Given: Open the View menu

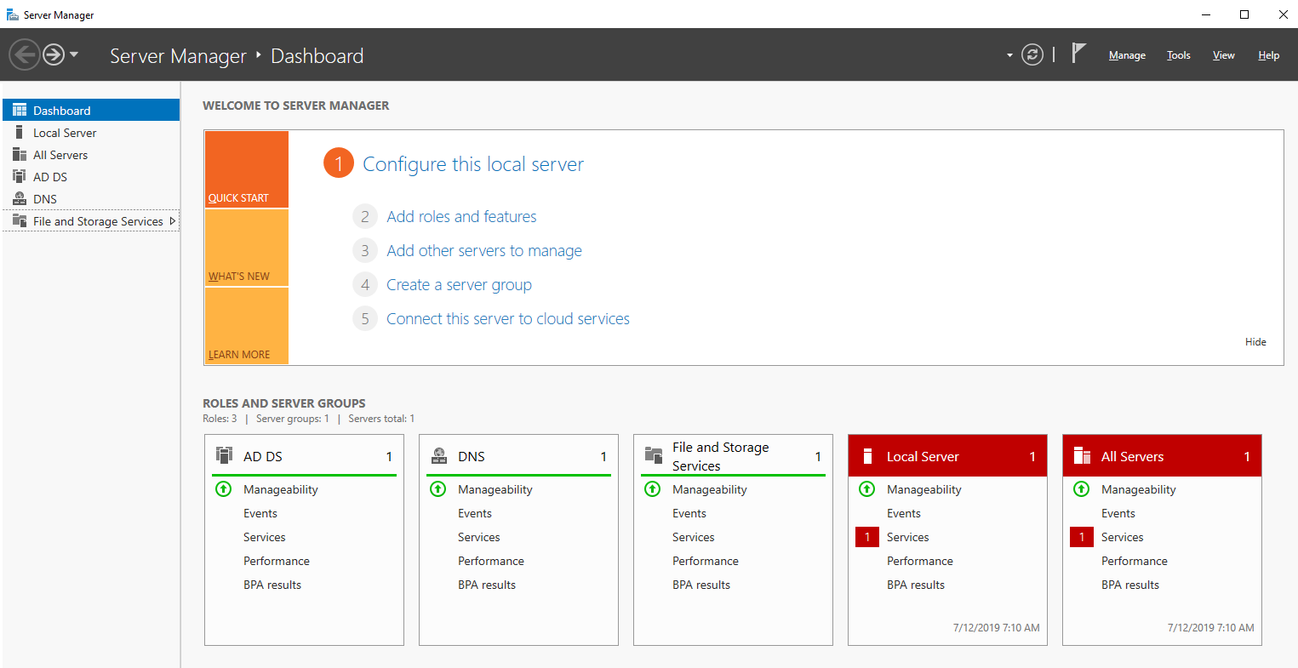Looking at the screenshot, I should pyautogui.click(x=1223, y=55).
